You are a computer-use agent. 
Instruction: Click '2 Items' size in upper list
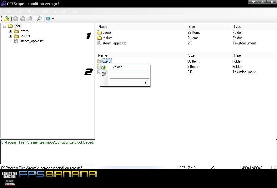tap(193, 38)
